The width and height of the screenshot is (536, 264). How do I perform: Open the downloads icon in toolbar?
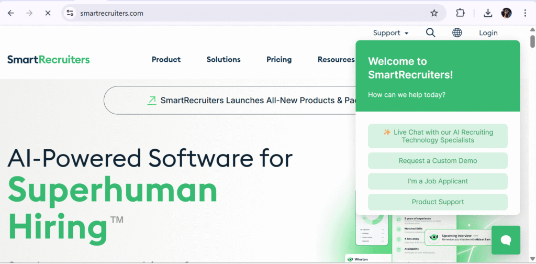488,13
